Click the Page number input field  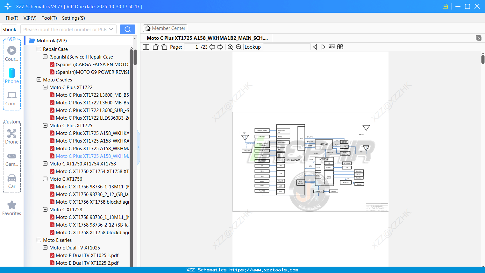192,47
